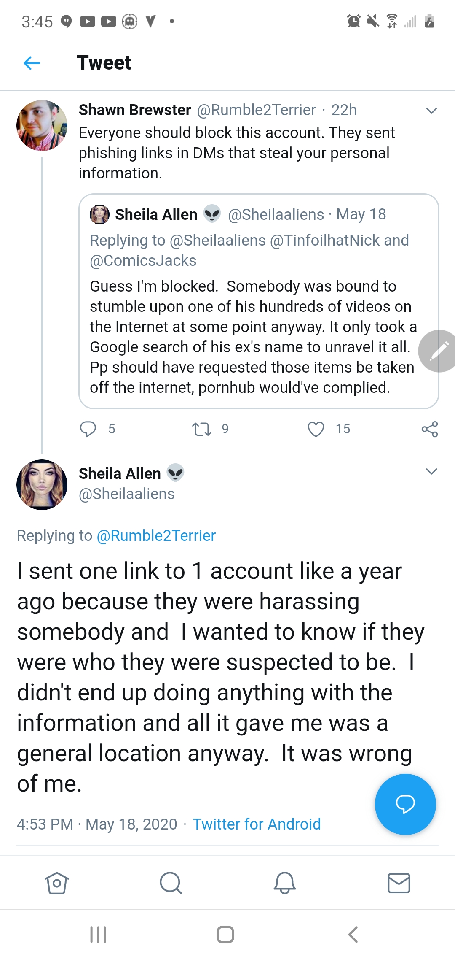The height and width of the screenshot is (962, 455).
Task: Open the Messages envelope tab
Action: pos(399,883)
